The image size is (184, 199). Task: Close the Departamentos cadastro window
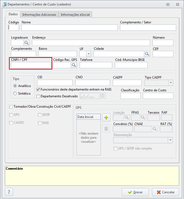[x=177, y=4]
